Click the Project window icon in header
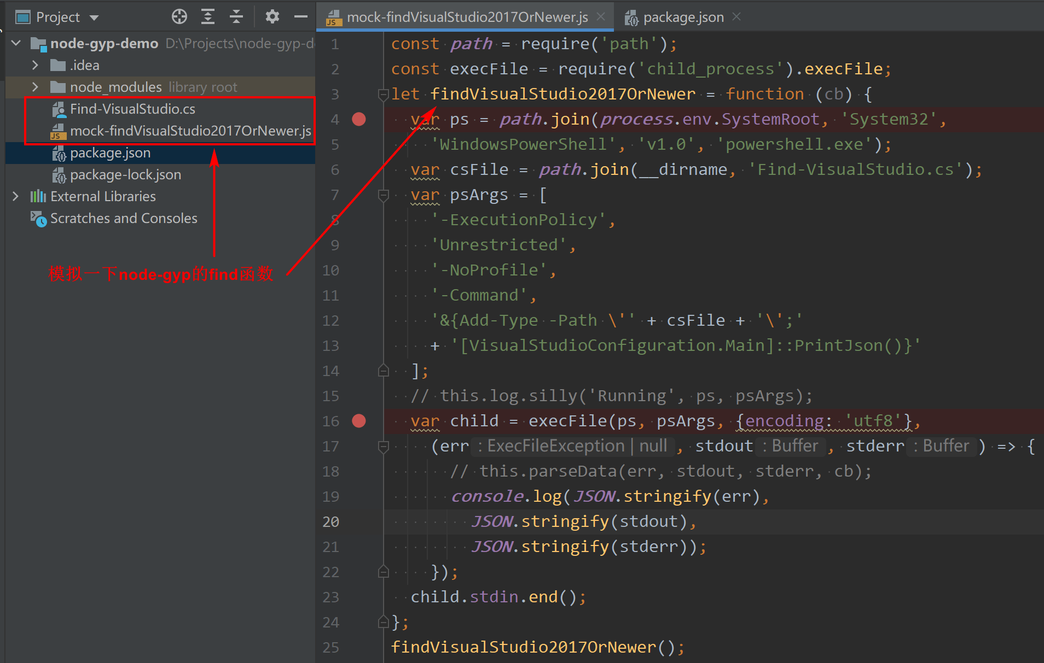1044x663 pixels. click(23, 17)
